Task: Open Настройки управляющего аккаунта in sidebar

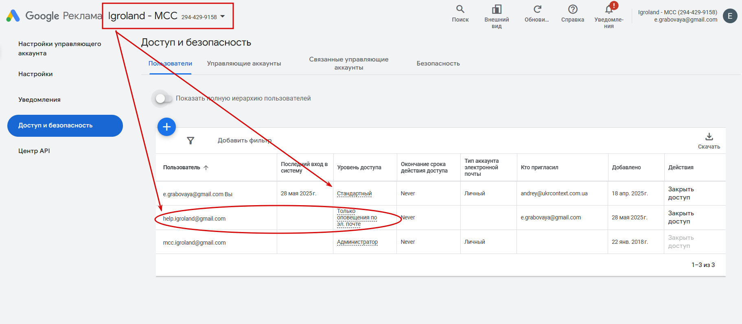Action: [x=60, y=48]
